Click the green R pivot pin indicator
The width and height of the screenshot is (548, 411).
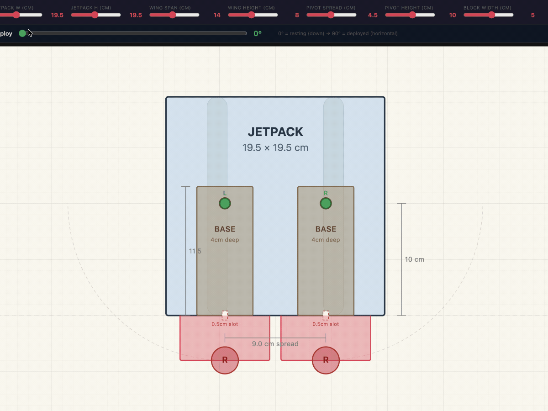[x=326, y=203]
